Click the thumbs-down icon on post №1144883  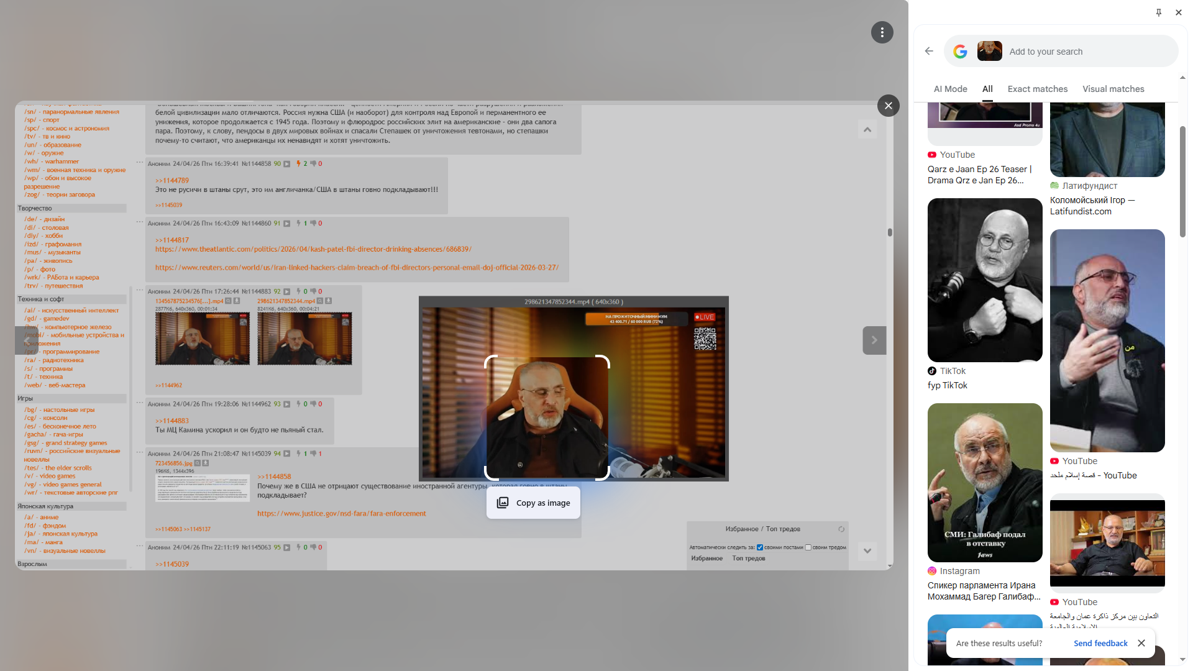coord(313,291)
